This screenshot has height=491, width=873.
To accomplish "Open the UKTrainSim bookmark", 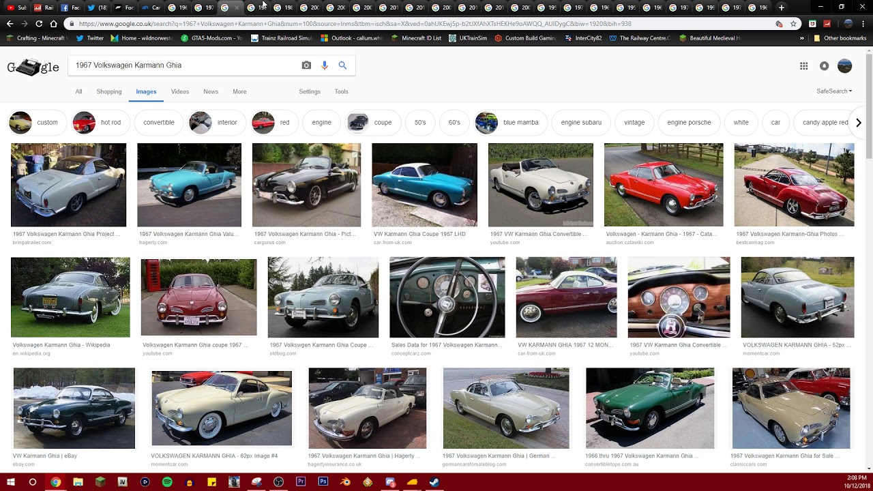I will pyautogui.click(x=468, y=38).
